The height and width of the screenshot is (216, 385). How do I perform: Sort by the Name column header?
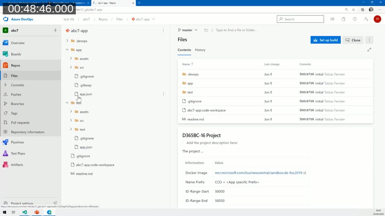(188, 64)
